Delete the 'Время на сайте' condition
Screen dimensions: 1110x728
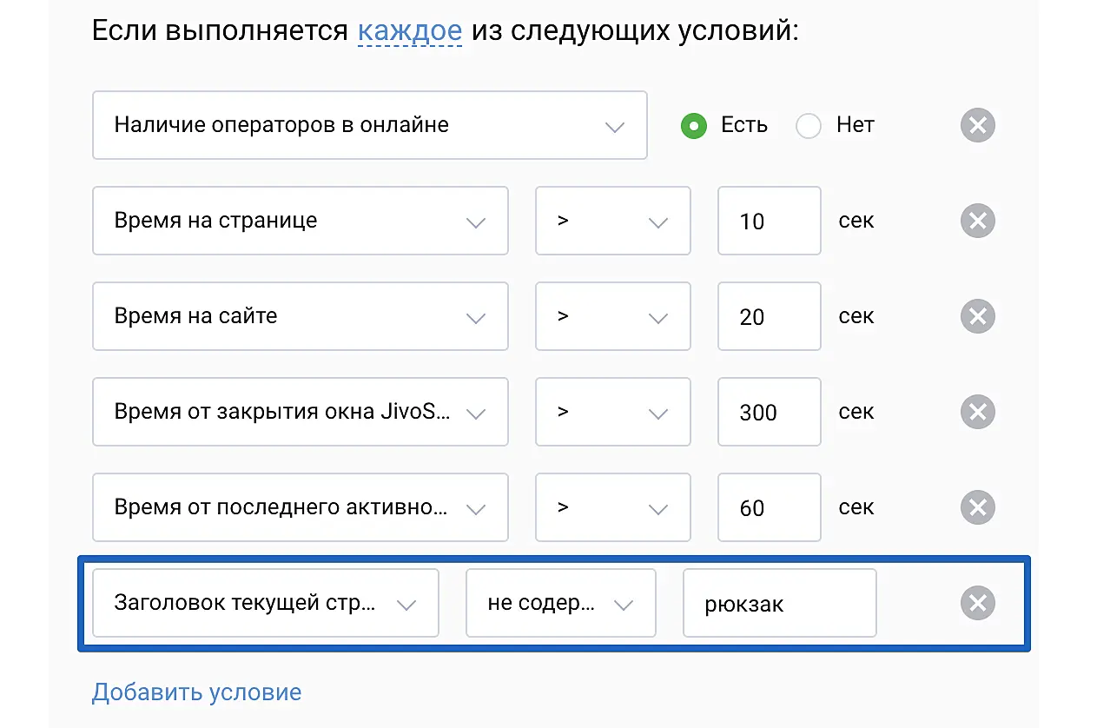pos(977,316)
